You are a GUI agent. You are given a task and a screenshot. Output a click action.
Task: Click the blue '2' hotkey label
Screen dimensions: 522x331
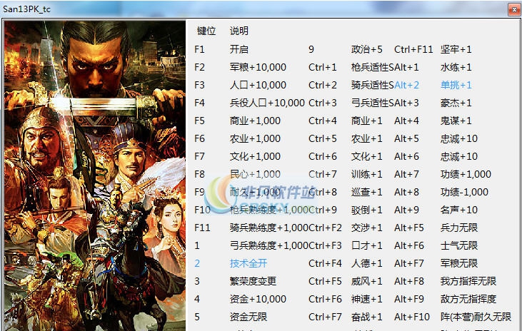tap(197, 263)
